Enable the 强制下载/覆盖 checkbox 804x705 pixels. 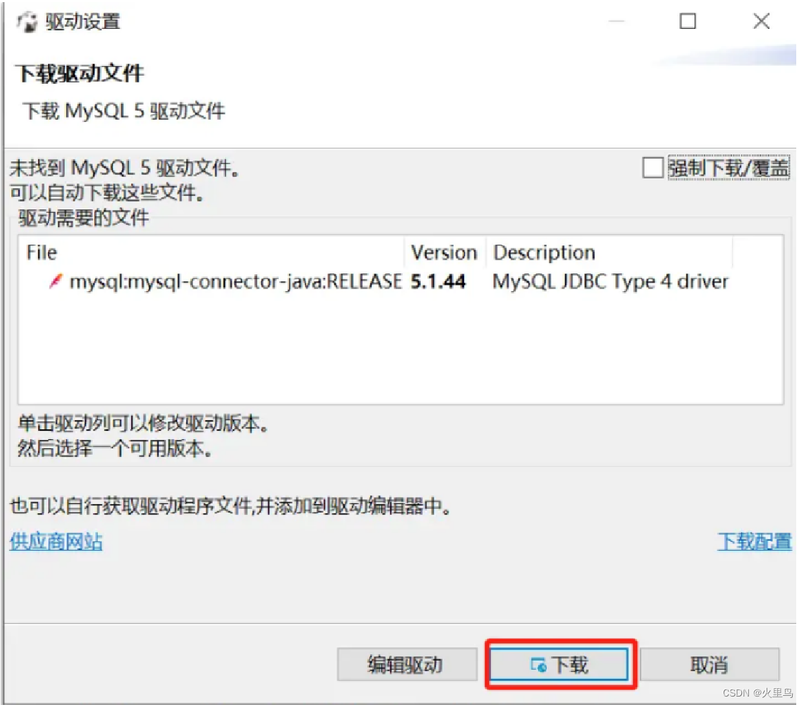pos(653,168)
